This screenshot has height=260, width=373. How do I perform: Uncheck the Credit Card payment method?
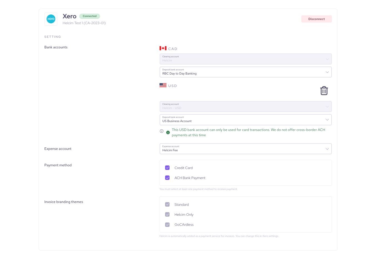[x=167, y=168]
